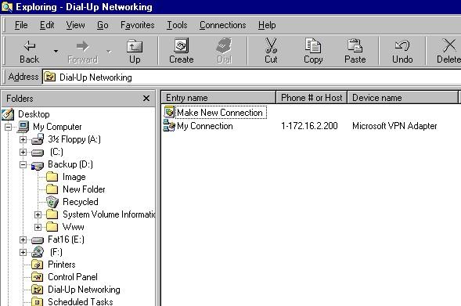Open the Help menu

click(267, 25)
